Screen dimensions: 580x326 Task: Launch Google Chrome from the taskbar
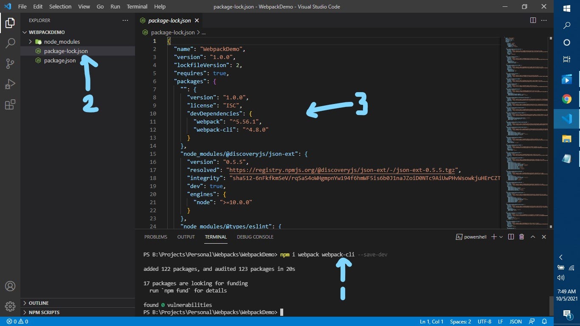[x=567, y=99]
